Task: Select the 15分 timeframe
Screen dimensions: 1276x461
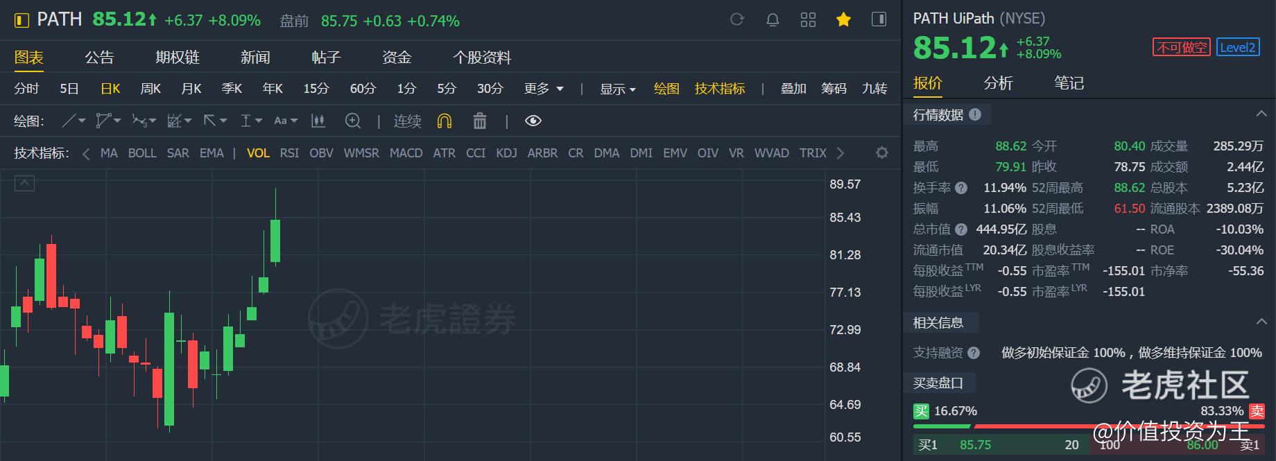Action: pos(316,89)
